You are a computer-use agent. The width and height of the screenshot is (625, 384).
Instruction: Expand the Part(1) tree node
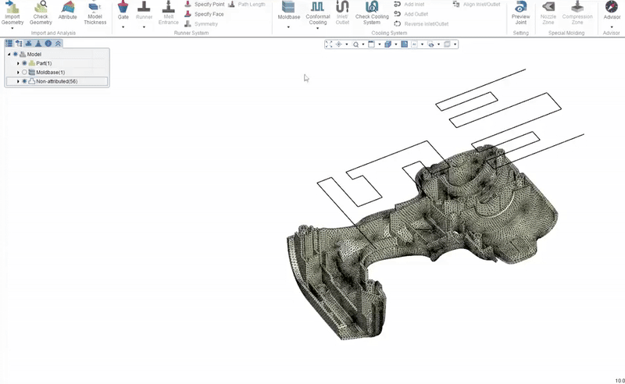[x=18, y=63]
